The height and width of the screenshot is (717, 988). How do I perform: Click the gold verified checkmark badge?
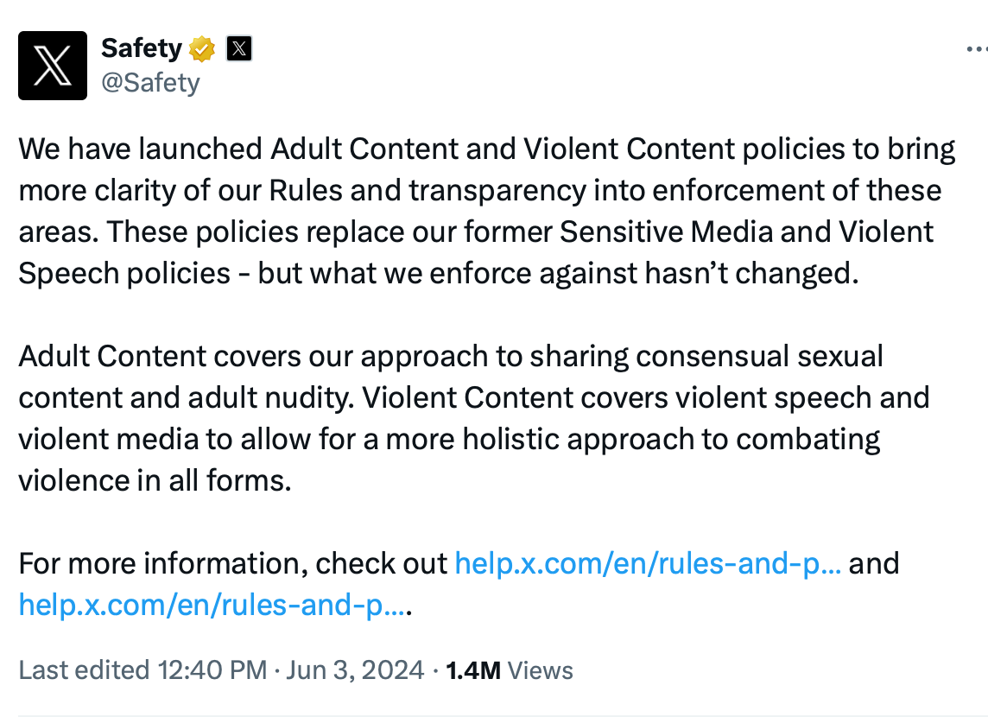pyautogui.click(x=202, y=48)
